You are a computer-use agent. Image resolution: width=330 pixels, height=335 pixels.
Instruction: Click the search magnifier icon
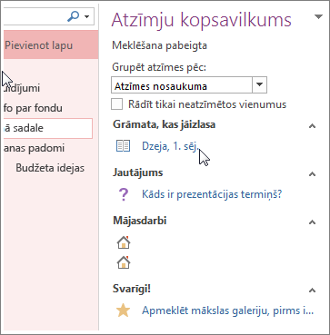(74, 16)
